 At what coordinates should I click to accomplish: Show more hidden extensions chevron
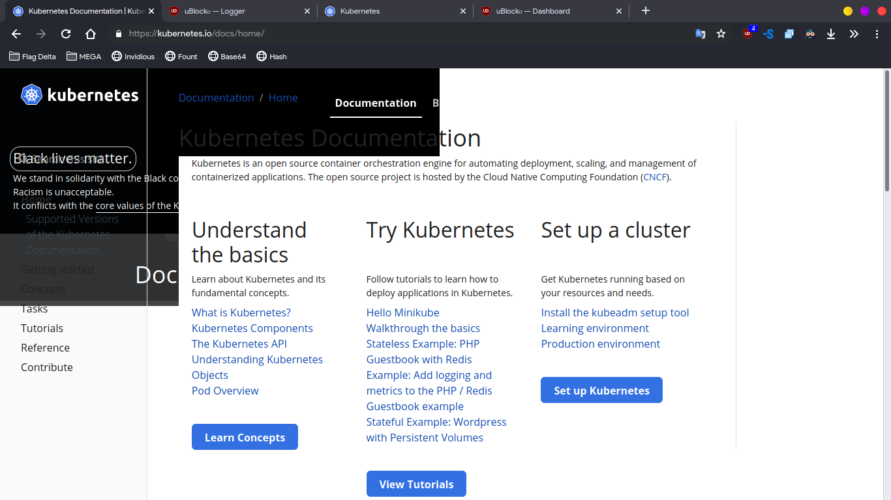[x=854, y=34]
